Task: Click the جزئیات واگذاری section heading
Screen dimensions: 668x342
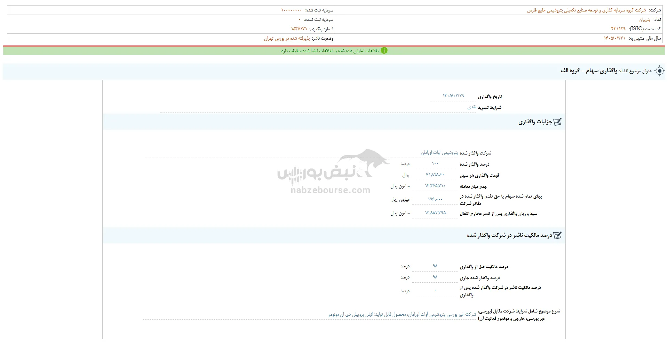Action: (x=535, y=122)
